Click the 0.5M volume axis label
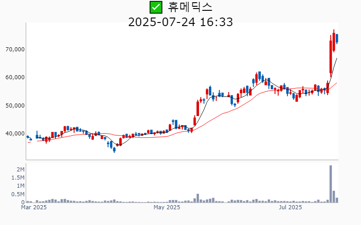361x225 pixels. [18, 194]
